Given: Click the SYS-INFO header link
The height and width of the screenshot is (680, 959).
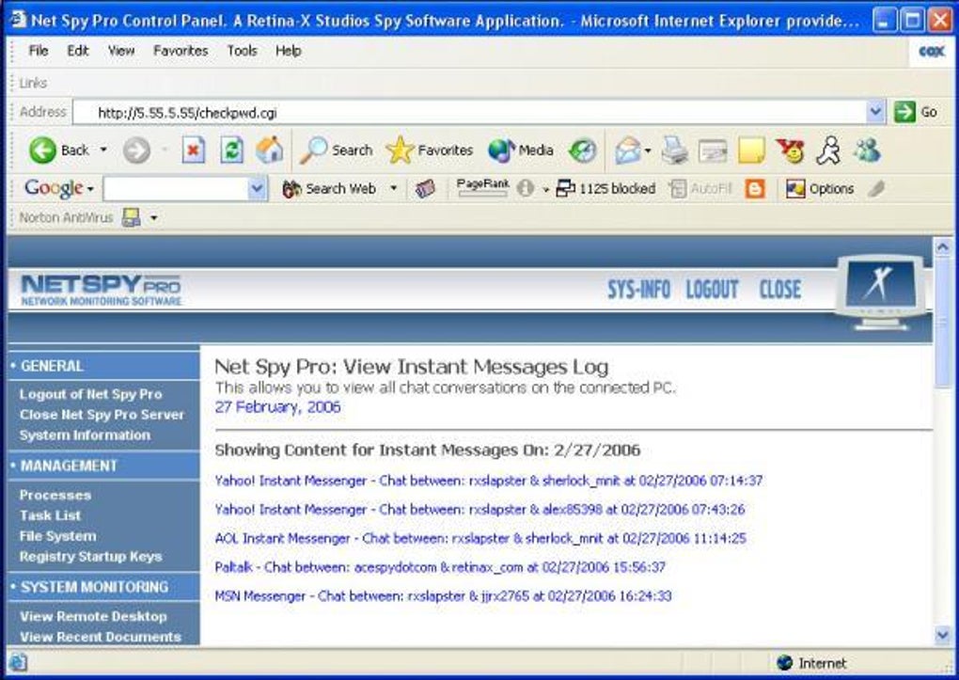Looking at the screenshot, I should [638, 289].
